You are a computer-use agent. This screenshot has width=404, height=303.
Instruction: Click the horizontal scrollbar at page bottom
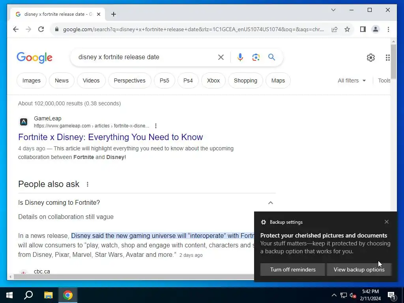(x=133, y=277)
